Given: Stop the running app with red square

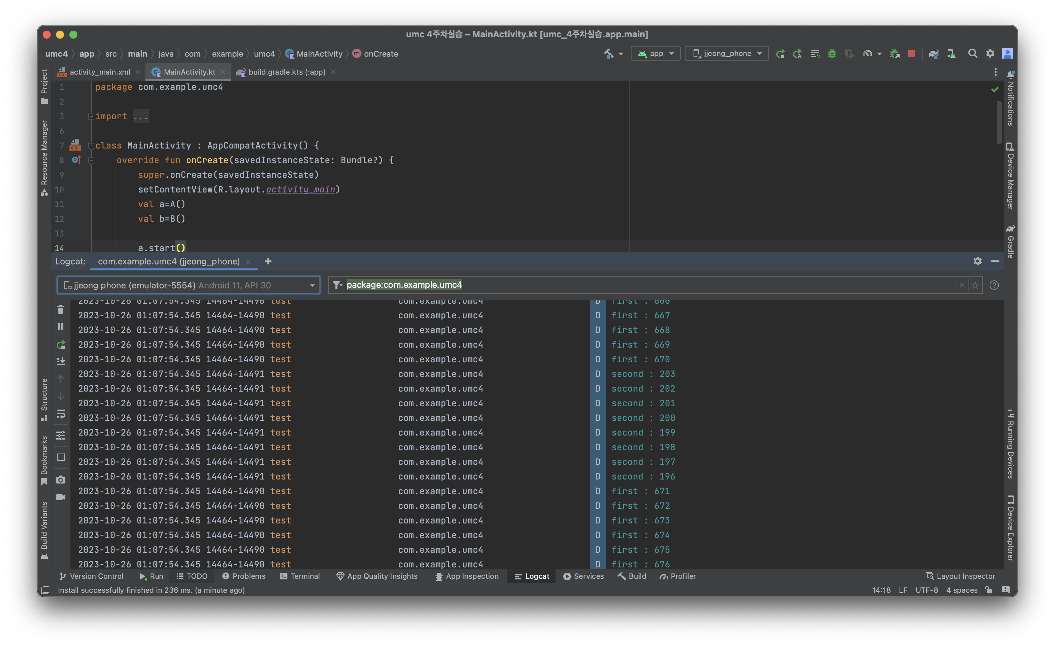Looking at the screenshot, I should click(912, 53).
